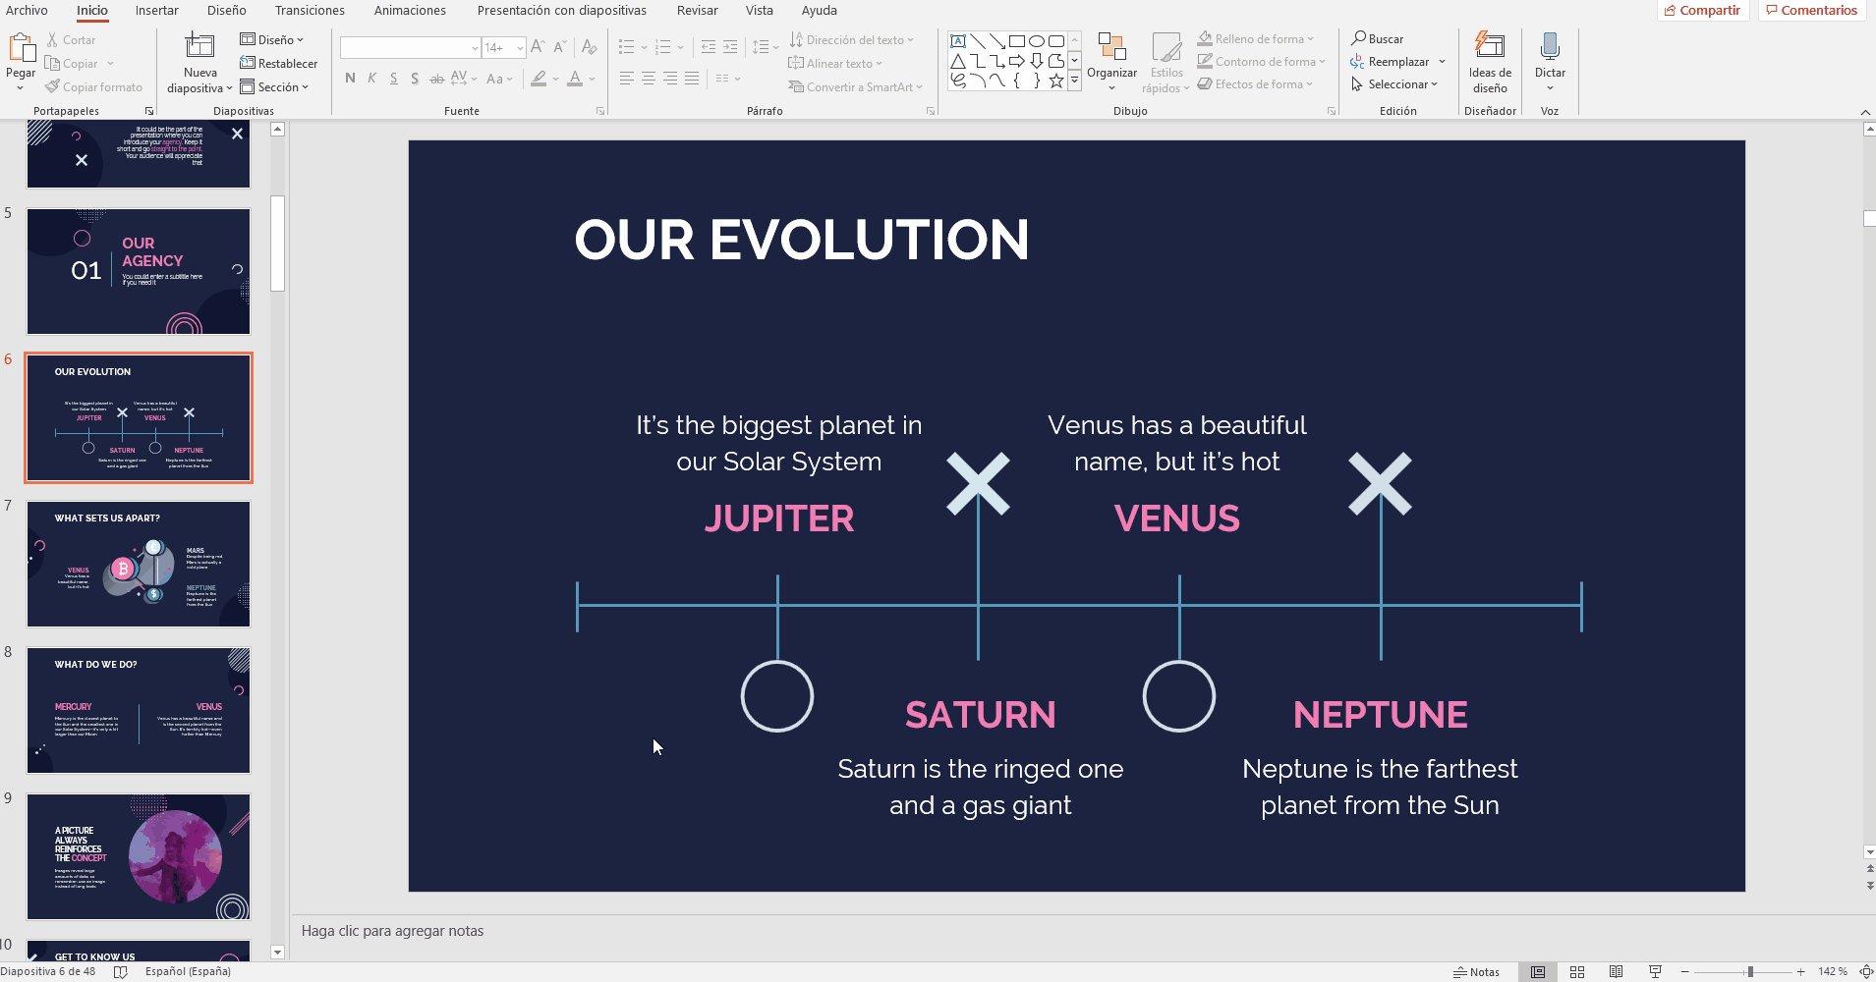This screenshot has height=982, width=1876.
Task: Select the rectangle shape tool
Action: [x=1017, y=41]
